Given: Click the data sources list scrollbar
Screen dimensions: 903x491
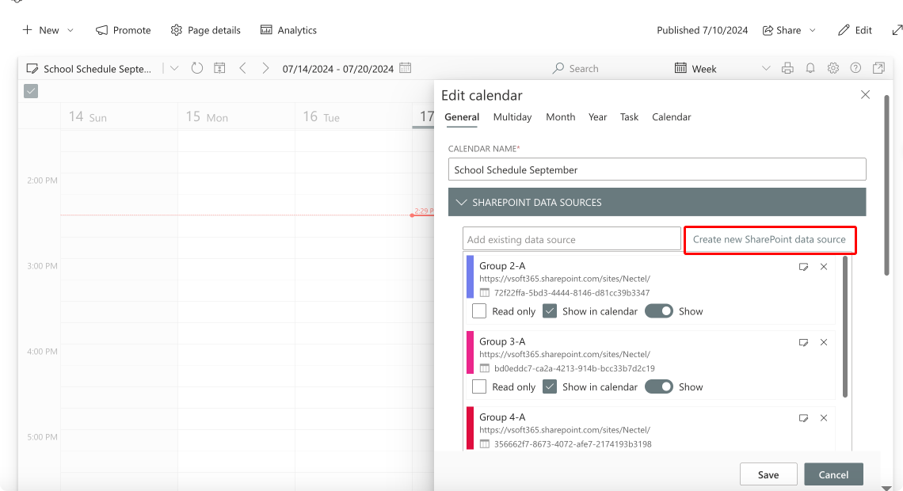Looking at the screenshot, I should (x=845, y=327).
